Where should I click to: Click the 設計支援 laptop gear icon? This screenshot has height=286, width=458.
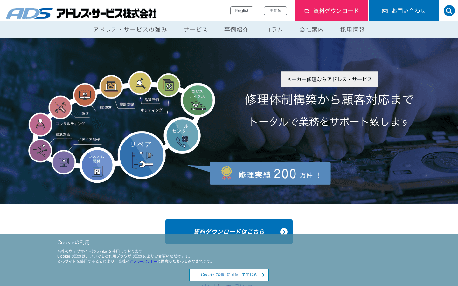111,86
